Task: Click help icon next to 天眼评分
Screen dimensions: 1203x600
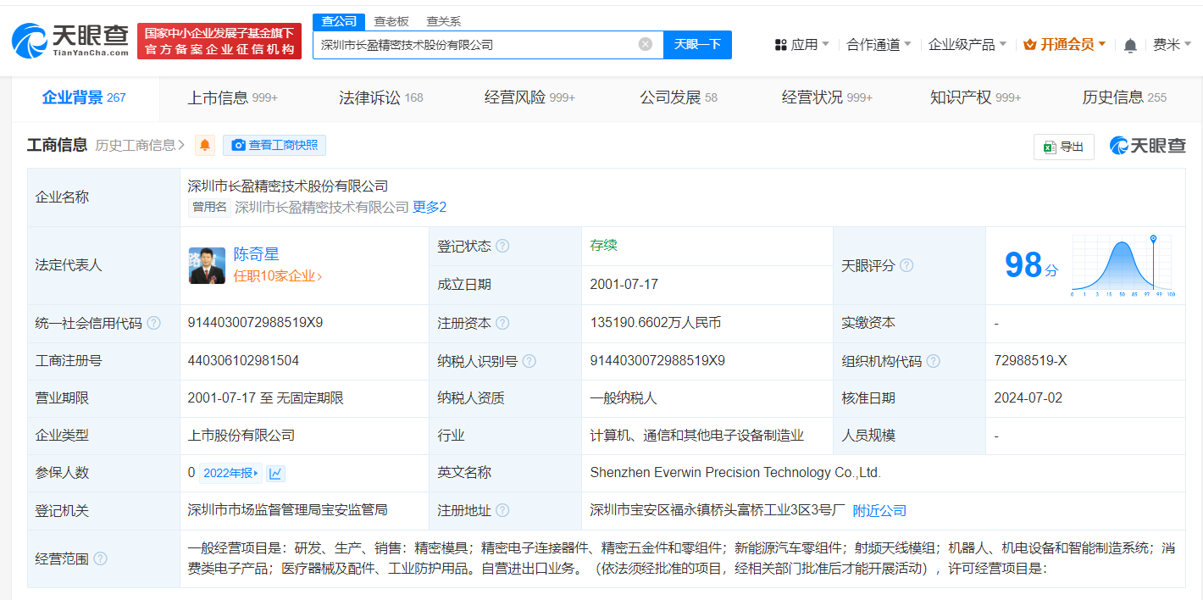Action: (906, 266)
